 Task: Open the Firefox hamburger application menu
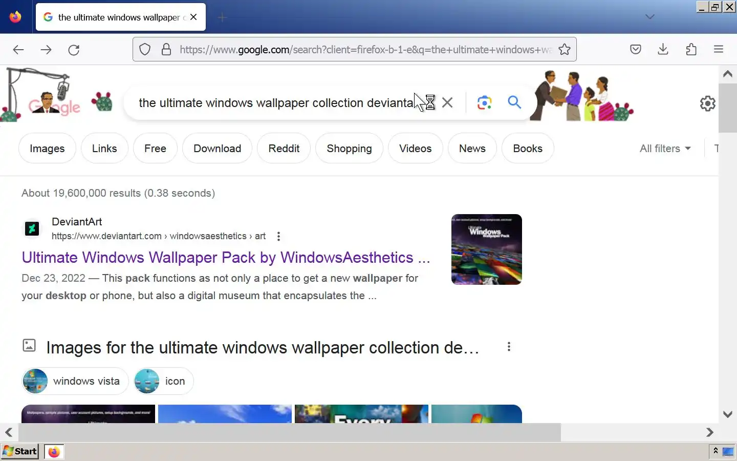coord(719,50)
